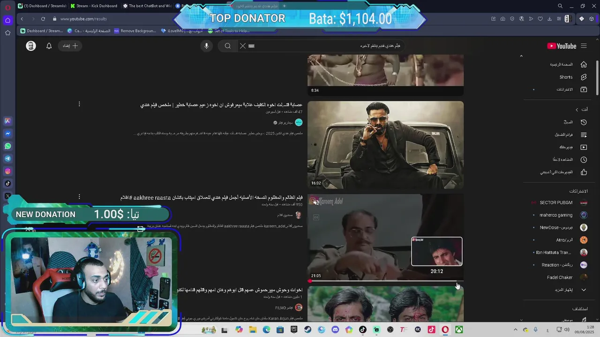The height and width of the screenshot is (337, 600).
Task: Open the Subscriptions page icon in sidebar
Action: pos(584,89)
